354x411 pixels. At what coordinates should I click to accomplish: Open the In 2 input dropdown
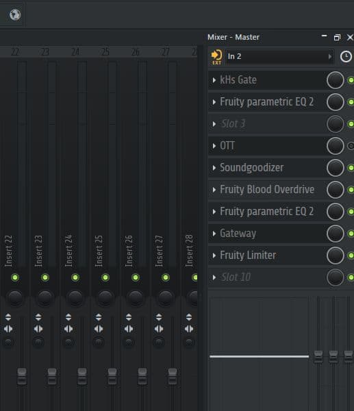coord(279,57)
